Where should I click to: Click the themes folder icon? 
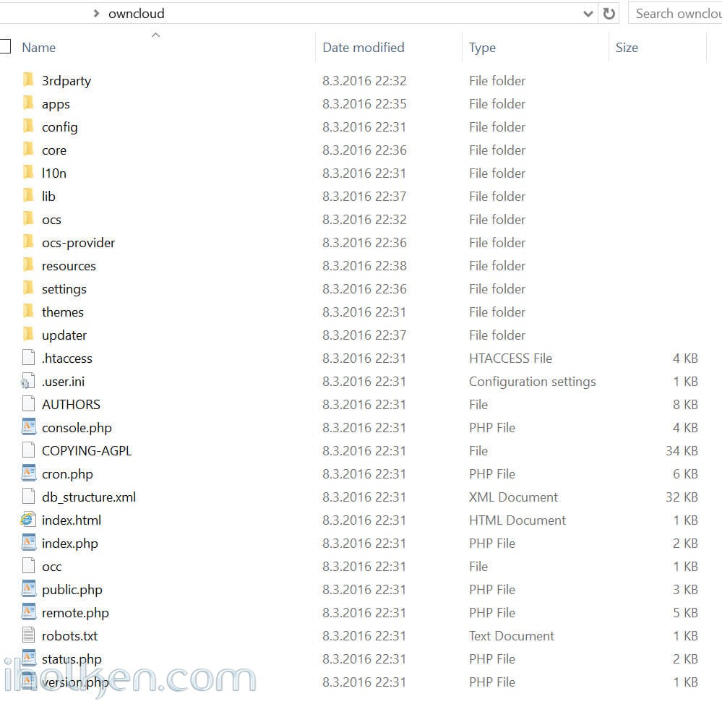[28, 312]
